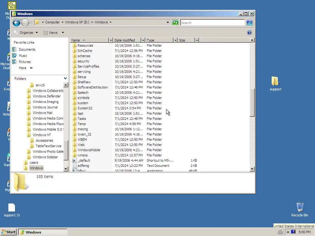Collapse the Folders pane chevron

(65, 78)
